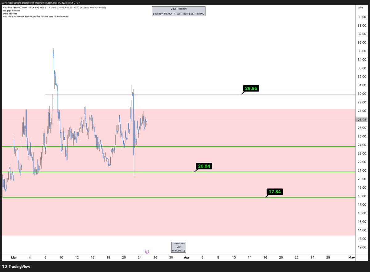Click date 18 on the time axis

108,257
